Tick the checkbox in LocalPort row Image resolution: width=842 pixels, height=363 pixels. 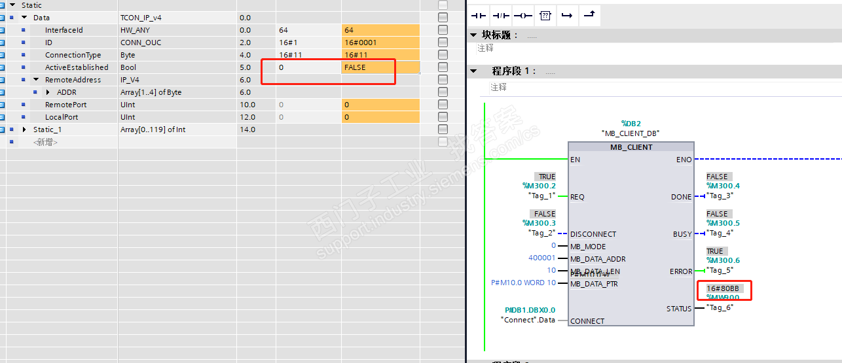[x=443, y=117]
